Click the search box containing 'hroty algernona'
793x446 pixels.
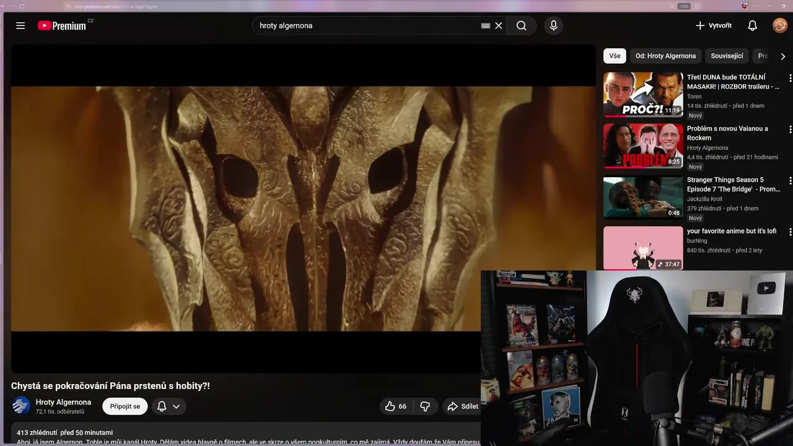(x=369, y=25)
